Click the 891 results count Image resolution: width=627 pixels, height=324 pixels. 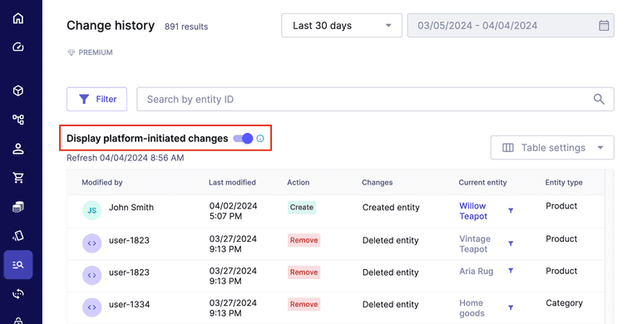point(186,27)
